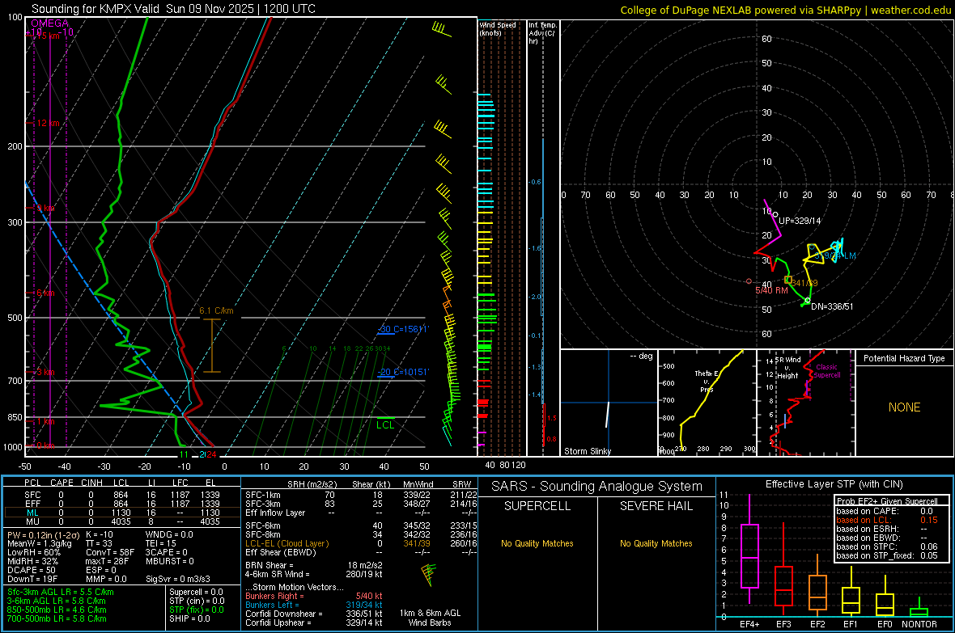Select the Eff Shear (EBWD) row
The width and height of the screenshot is (955, 633).
tap(361, 553)
